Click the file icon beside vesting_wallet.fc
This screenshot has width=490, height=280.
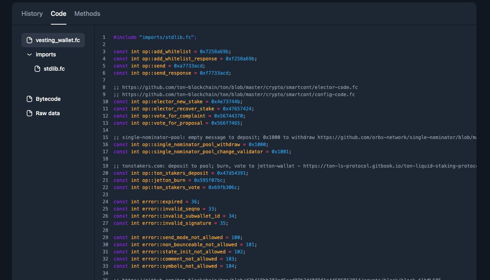(x=29, y=40)
